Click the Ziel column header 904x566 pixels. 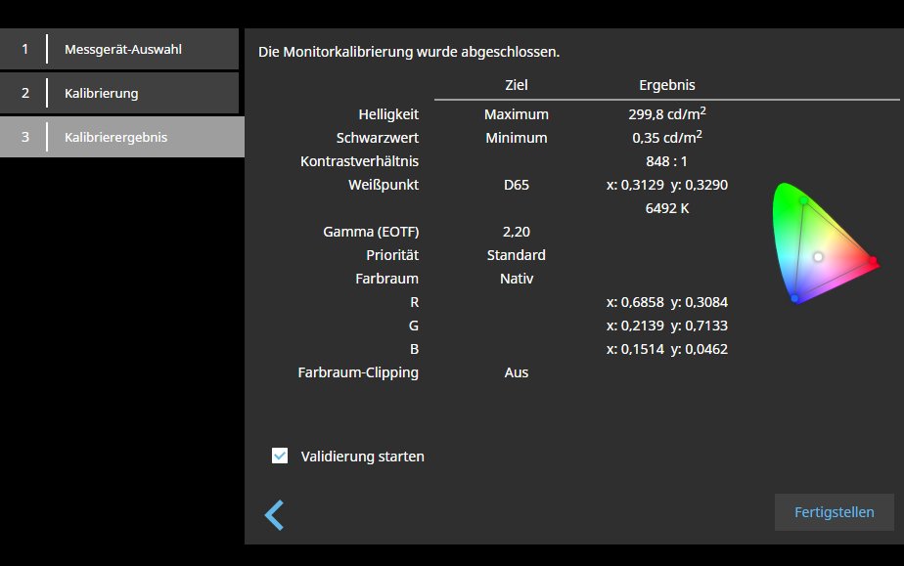click(x=516, y=85)
